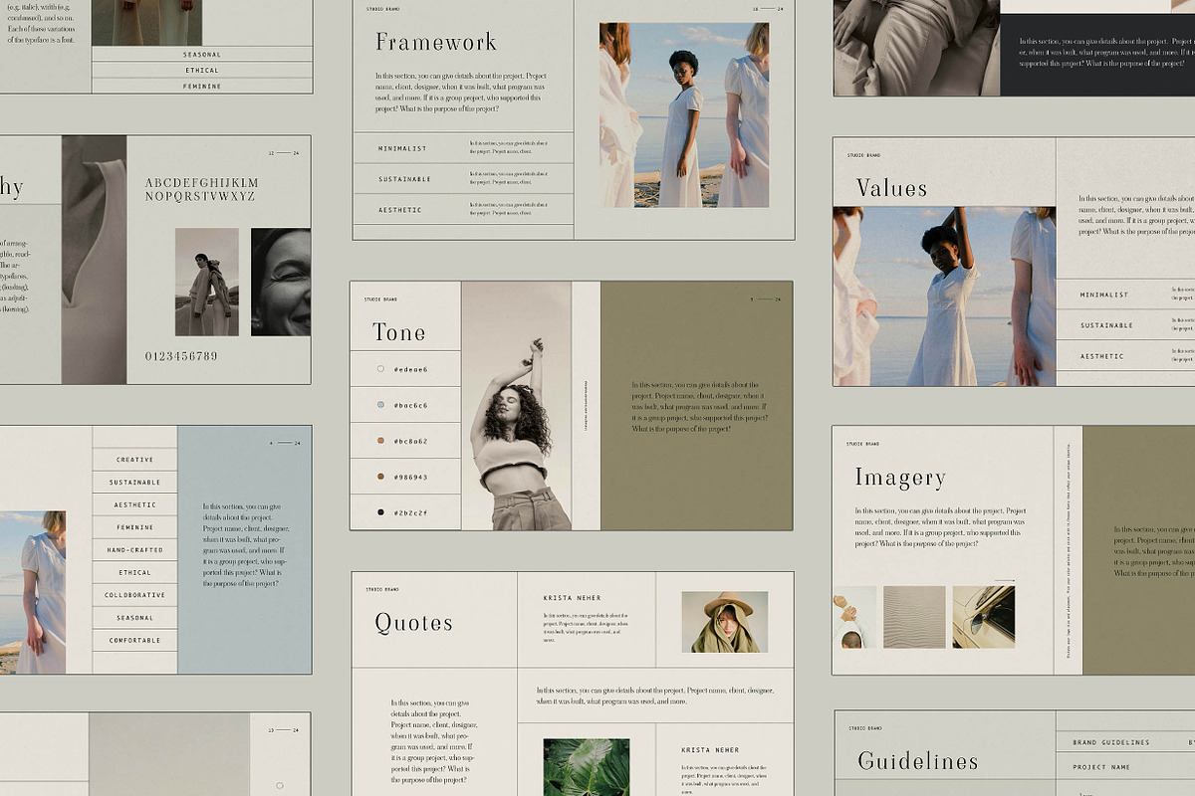
Task: Click the STUDIO BRAND label on Tone slide
Action: tap(380, 299)
